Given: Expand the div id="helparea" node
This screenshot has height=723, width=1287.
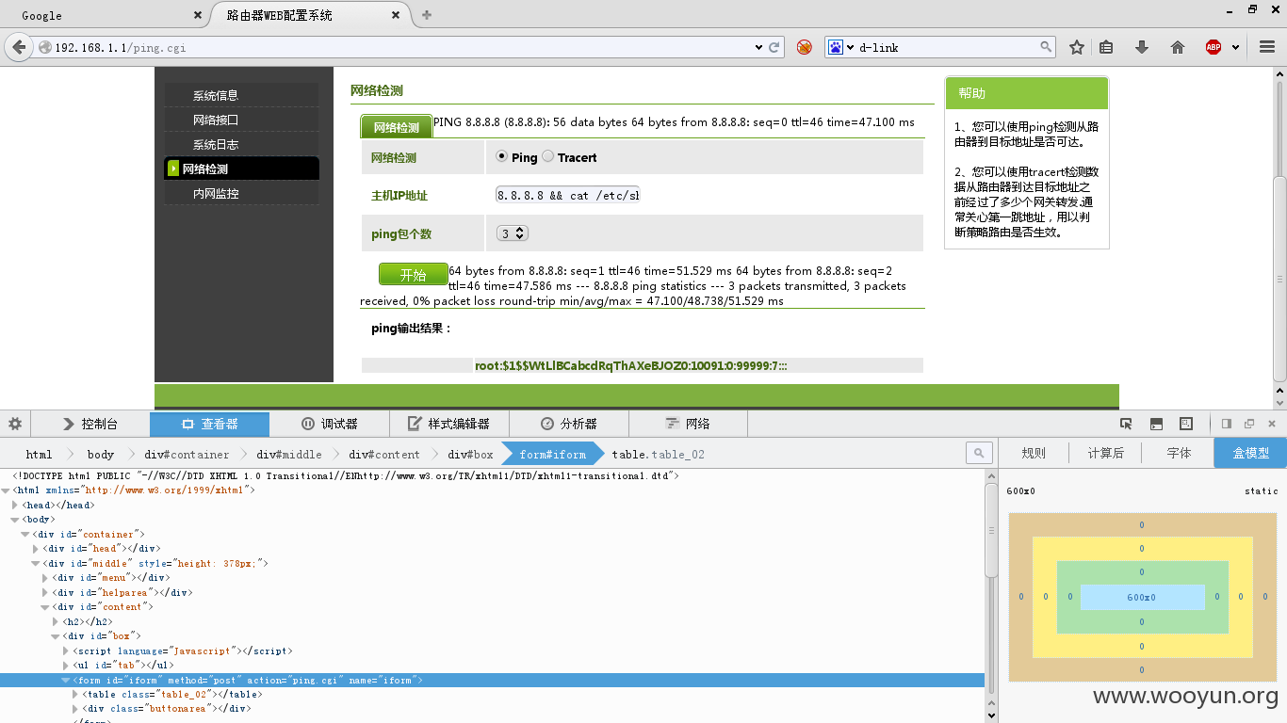Looking at the screenshot, I should (45, 592).
